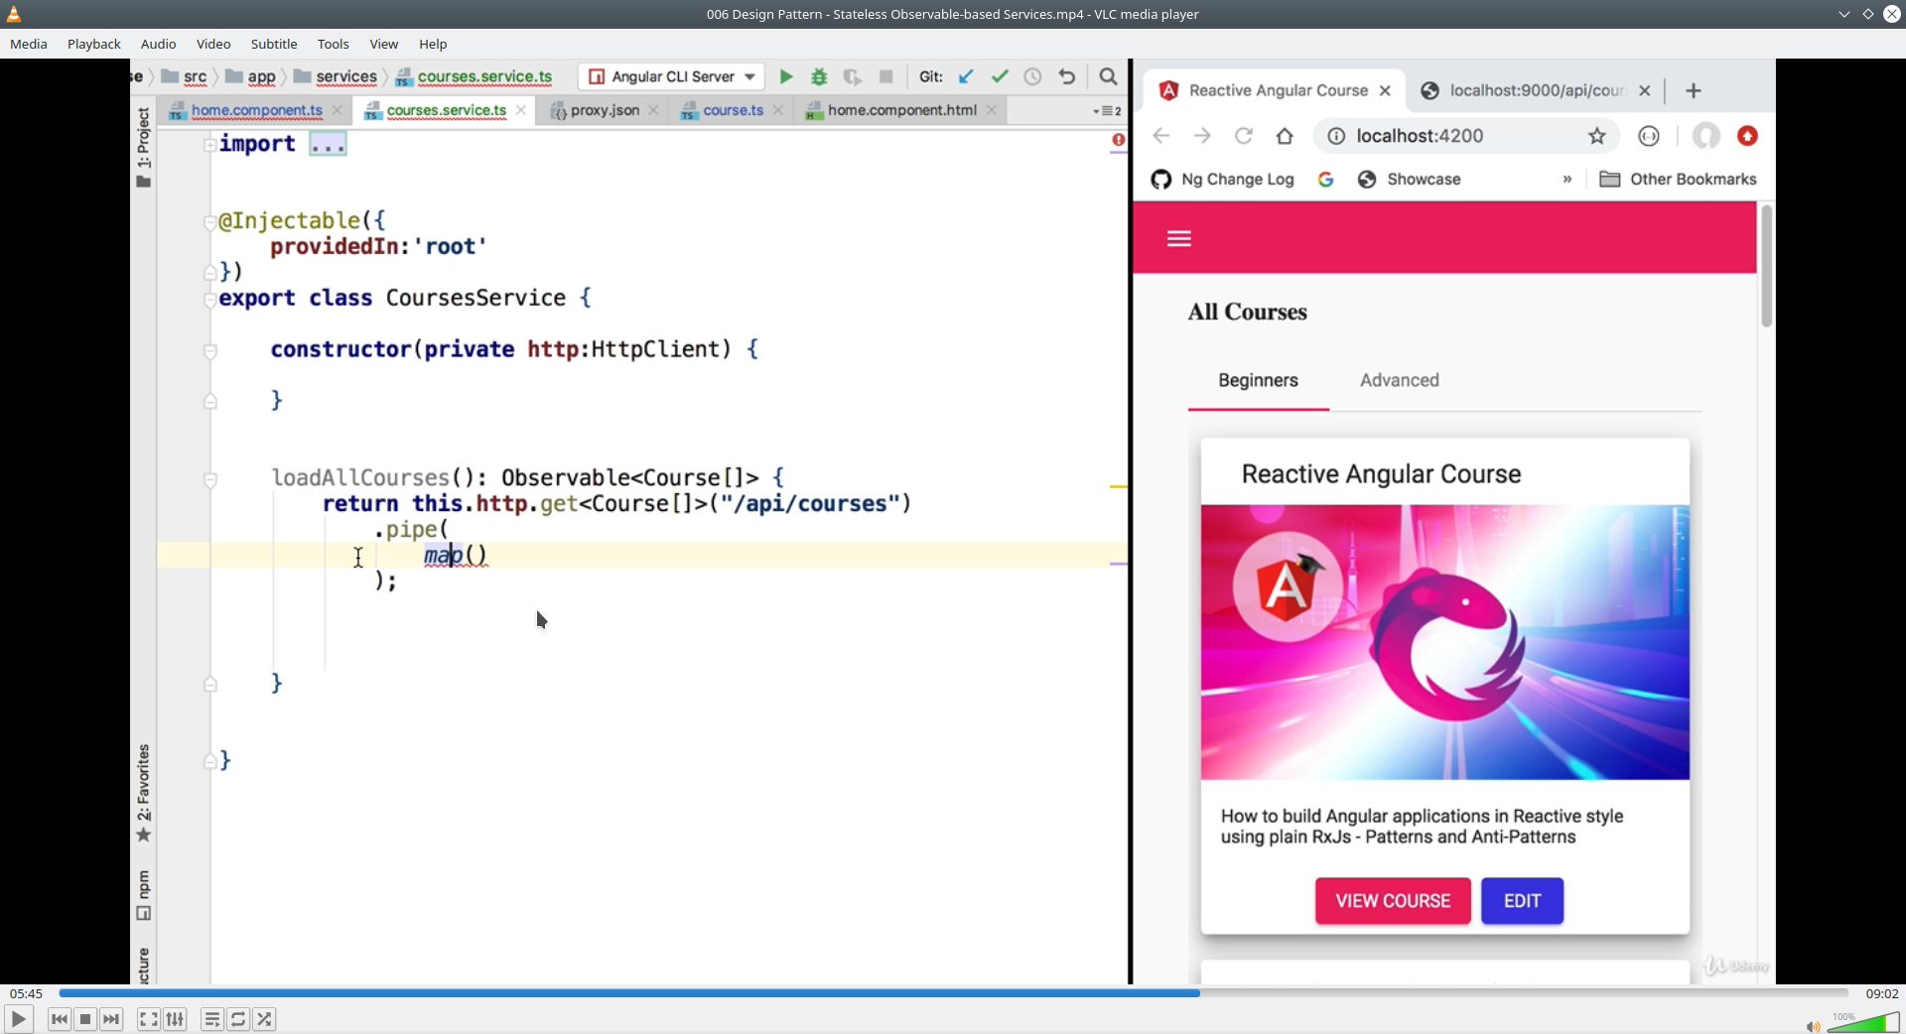Open the VLC Media menu

coord(29,44)
